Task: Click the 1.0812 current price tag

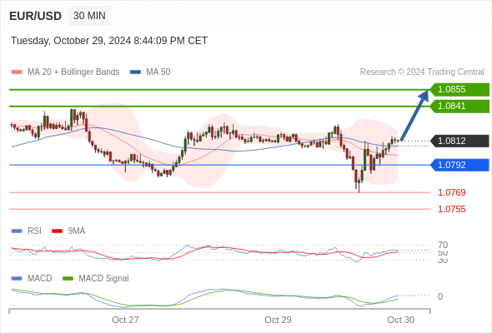Action: point(459,141)
